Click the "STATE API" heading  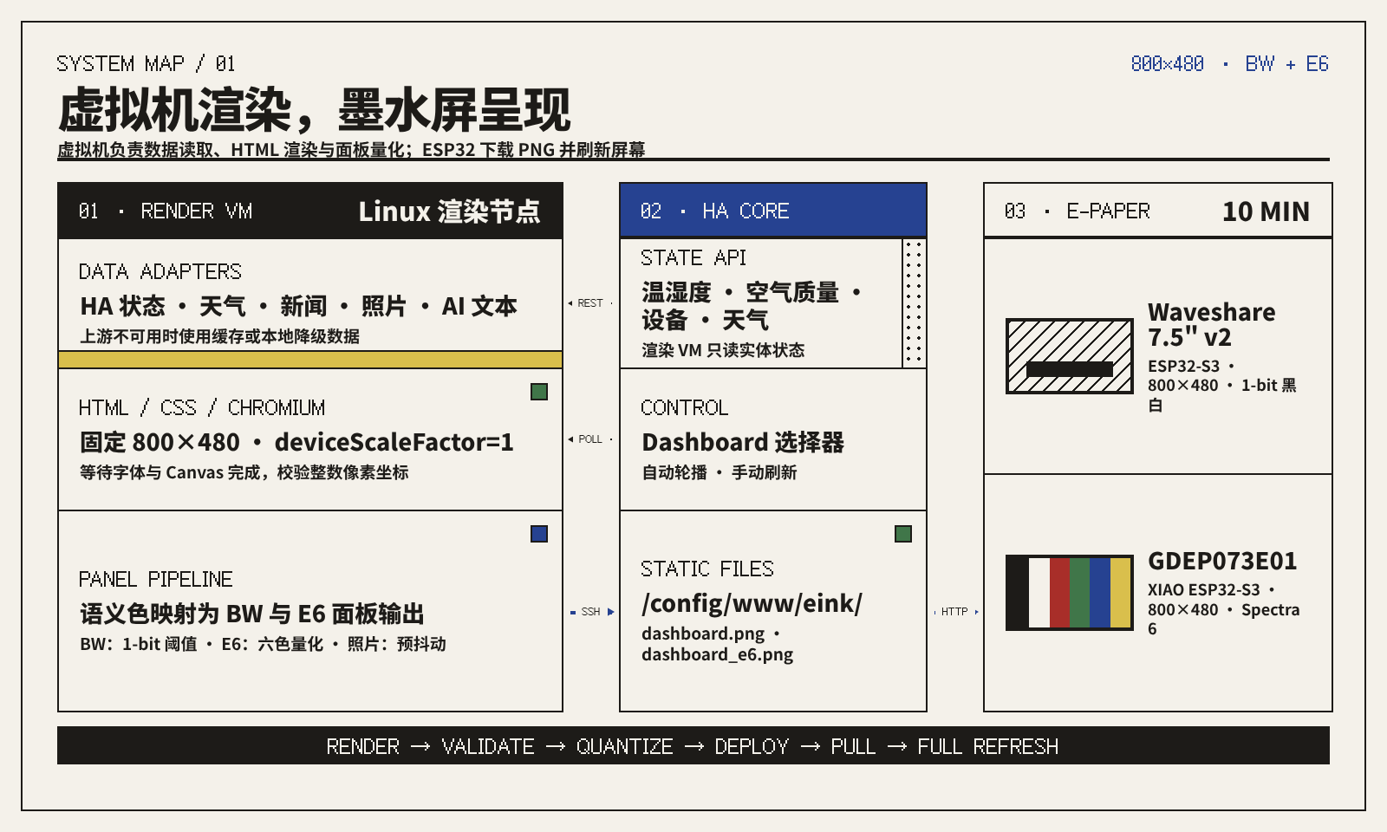pos(693,258)
